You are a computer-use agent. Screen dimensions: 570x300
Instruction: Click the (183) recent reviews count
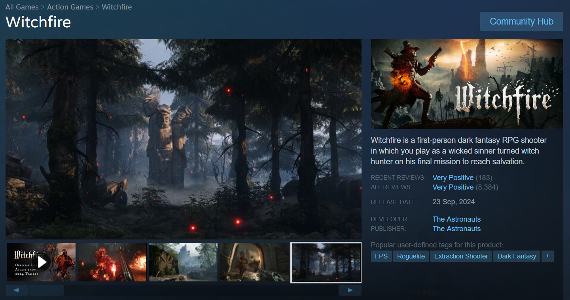484,178
